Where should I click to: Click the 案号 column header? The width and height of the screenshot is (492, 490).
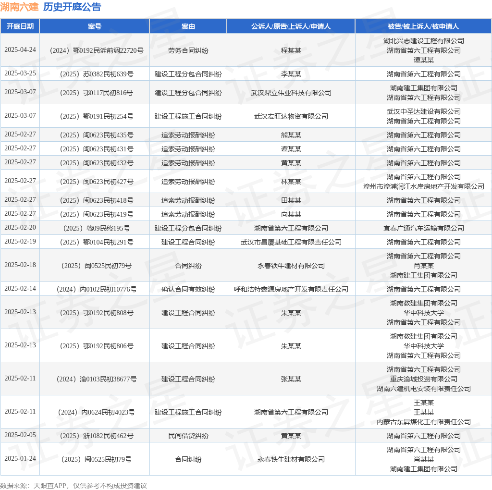pyautogui.click(x=95, y=26)
